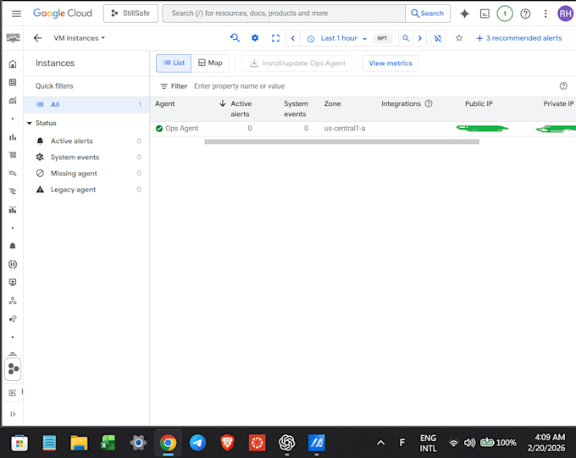Click the Search button
Screen dimensions: 576x458
pos(428,14)
